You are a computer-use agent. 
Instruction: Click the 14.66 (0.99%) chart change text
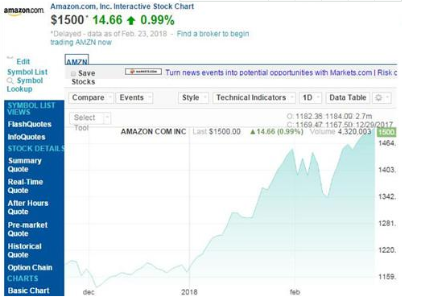tap(277, 132)
